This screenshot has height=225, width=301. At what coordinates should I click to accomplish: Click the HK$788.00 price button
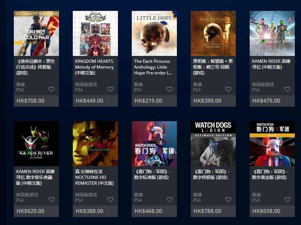point(213,211)
